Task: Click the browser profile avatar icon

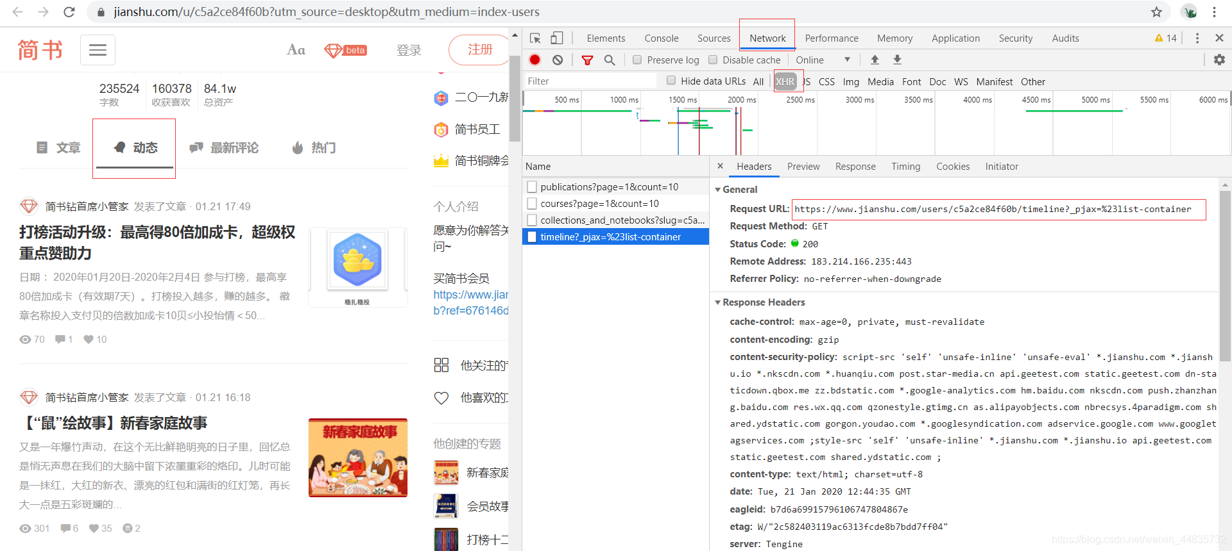Action: point(1189,12)
